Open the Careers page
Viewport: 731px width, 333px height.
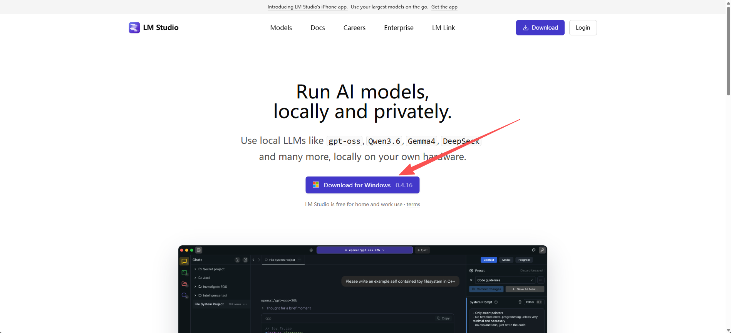(354, 28)
